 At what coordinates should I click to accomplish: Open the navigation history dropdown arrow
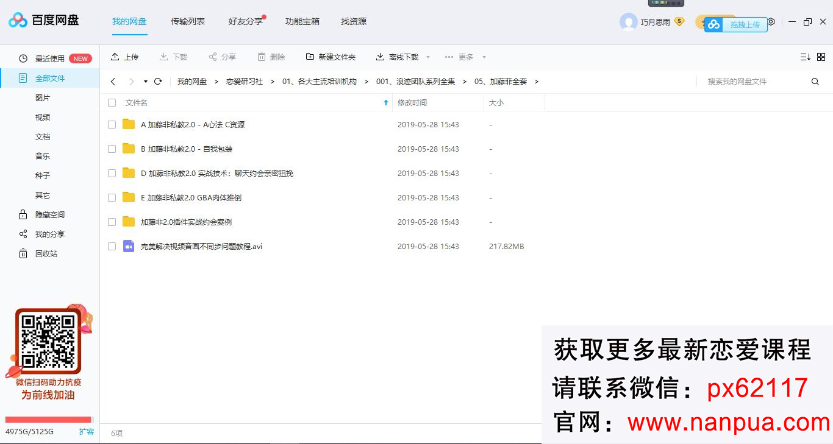[x=146, y=82]
